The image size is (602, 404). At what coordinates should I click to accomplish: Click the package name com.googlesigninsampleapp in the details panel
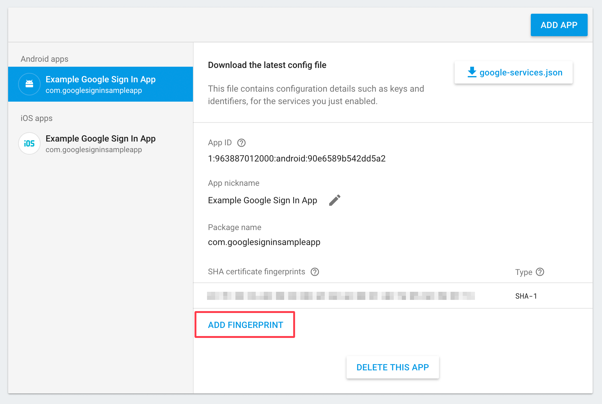[x=264, y=242]
